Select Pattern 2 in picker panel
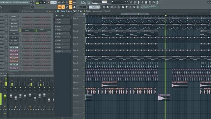211x119 pixels. (x=63, y=23)
